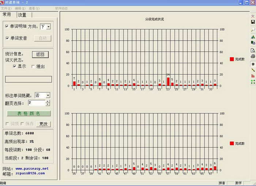
Task: Click the red bar labeled 7 at segment 1
Action: click(75, 84)
